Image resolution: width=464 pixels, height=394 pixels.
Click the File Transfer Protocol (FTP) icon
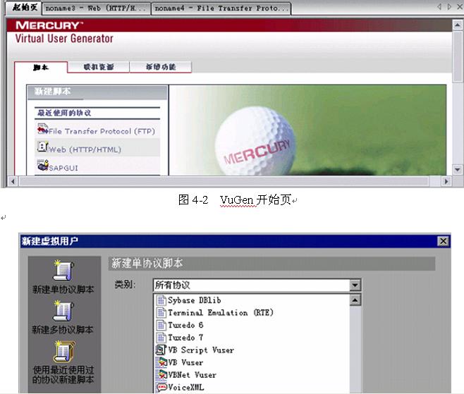(x=42, y=129)
